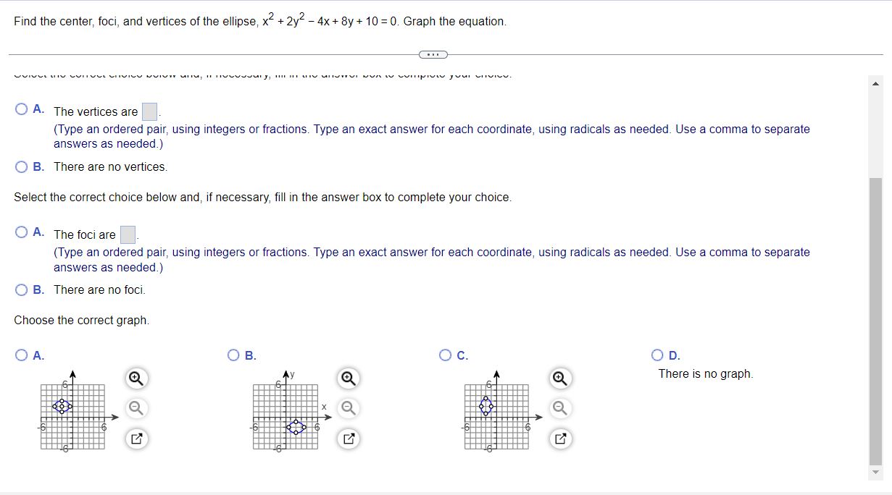The image size is (892, 495).
Task: Click the foci answer box
Action: coord(128,234)
